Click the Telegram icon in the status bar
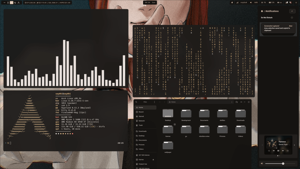The height and width of the screenshot is (169, 300). coord(286,3)
